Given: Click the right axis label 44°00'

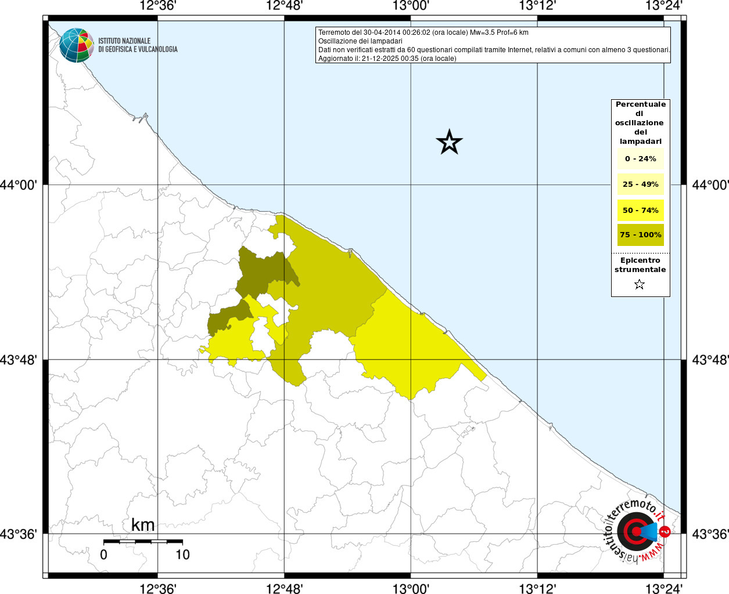Looking at the screenshot, I should tap(710, 184).
